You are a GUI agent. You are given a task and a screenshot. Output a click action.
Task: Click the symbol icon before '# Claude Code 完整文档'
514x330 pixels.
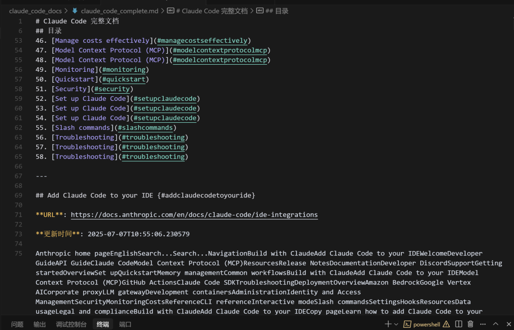click(x=170, y=11)
